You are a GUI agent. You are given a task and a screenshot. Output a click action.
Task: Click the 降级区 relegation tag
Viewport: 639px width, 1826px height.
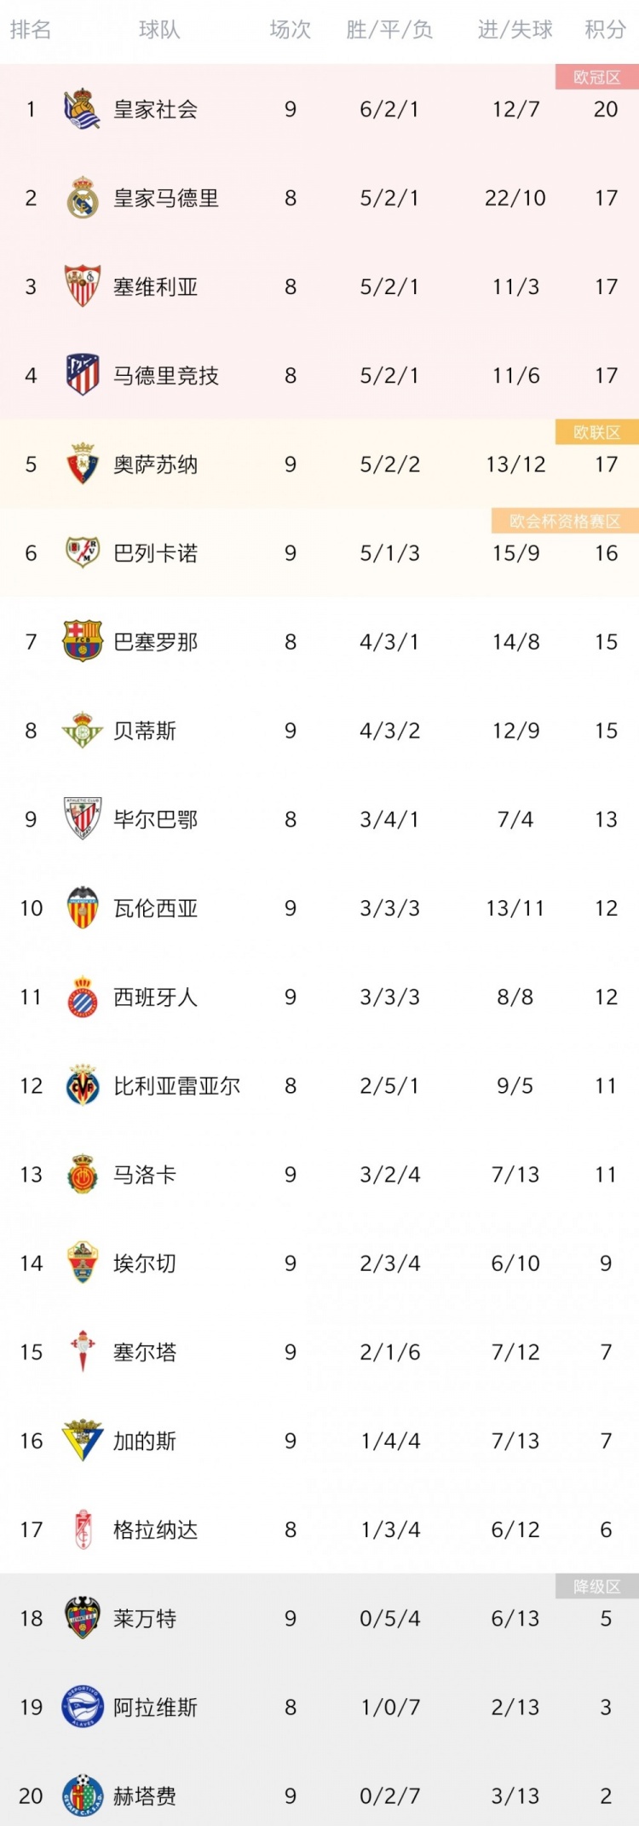597,1586
